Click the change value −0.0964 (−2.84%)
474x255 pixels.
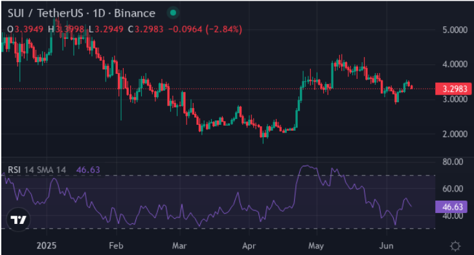click(x=205, y=29)
